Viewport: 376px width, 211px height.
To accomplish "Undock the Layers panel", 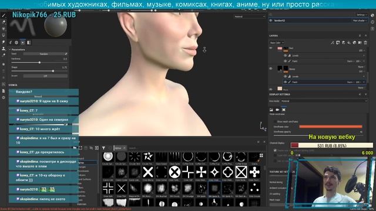I will 360,36.
